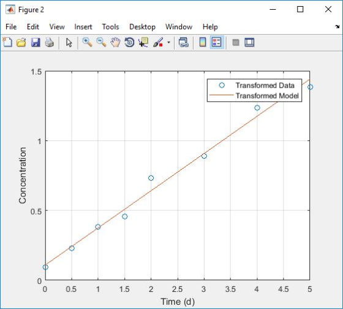
Task: Open the View menu
Action: (57, 27)
